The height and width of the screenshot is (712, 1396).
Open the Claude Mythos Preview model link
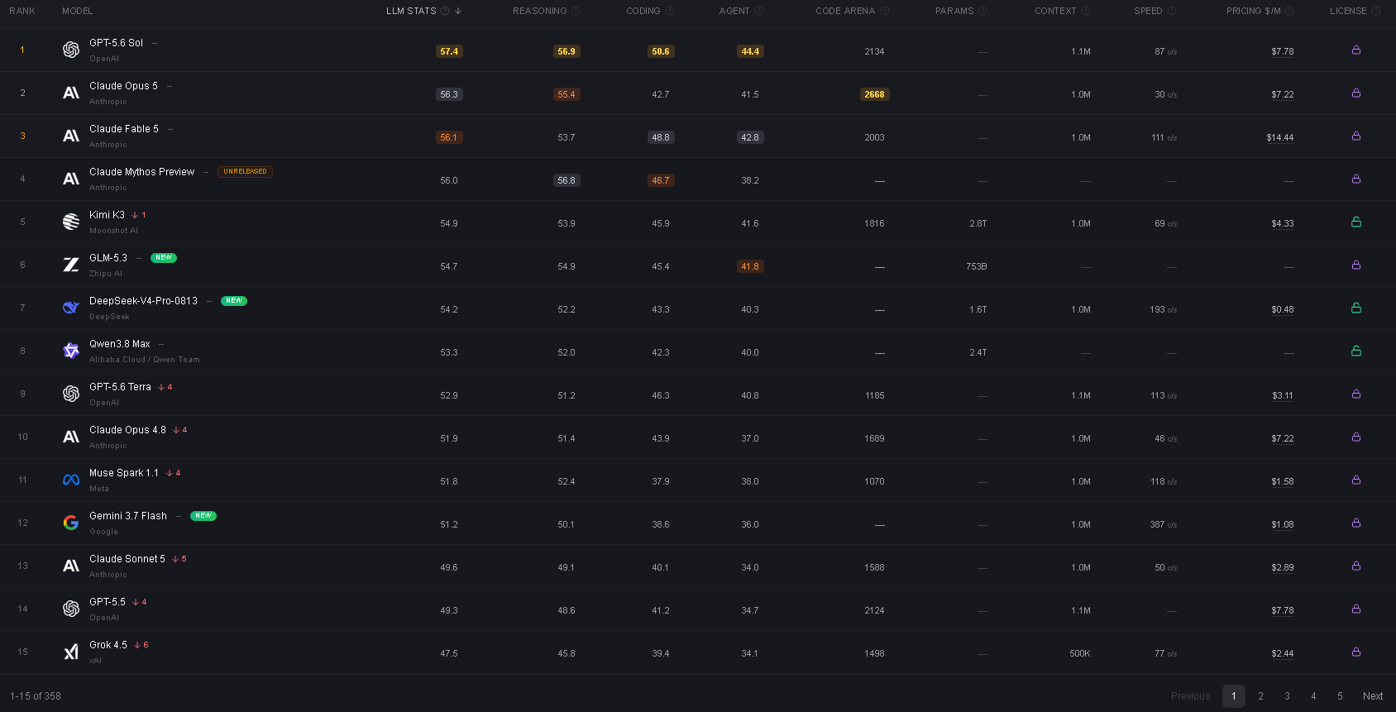[x=141, y=172]
